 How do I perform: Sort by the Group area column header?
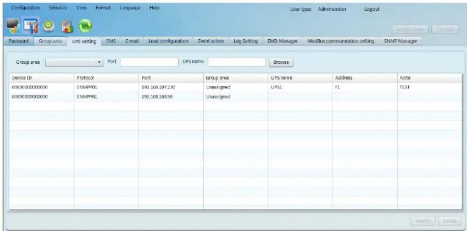click(235, 77)
